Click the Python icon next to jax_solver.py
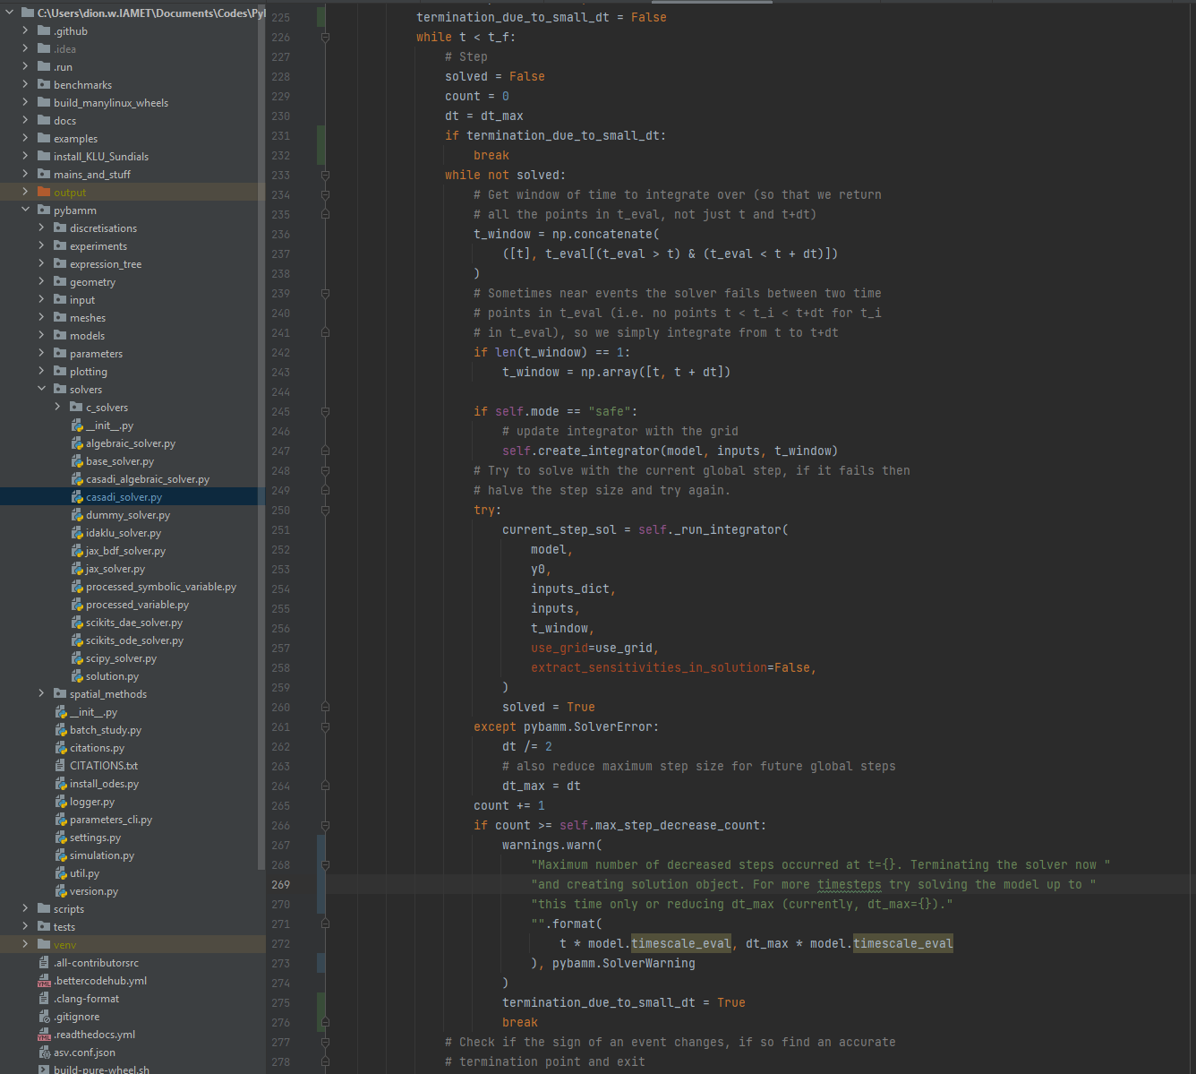 pos(78,568)
